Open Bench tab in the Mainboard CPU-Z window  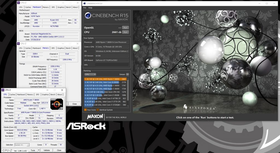[68, 7]
